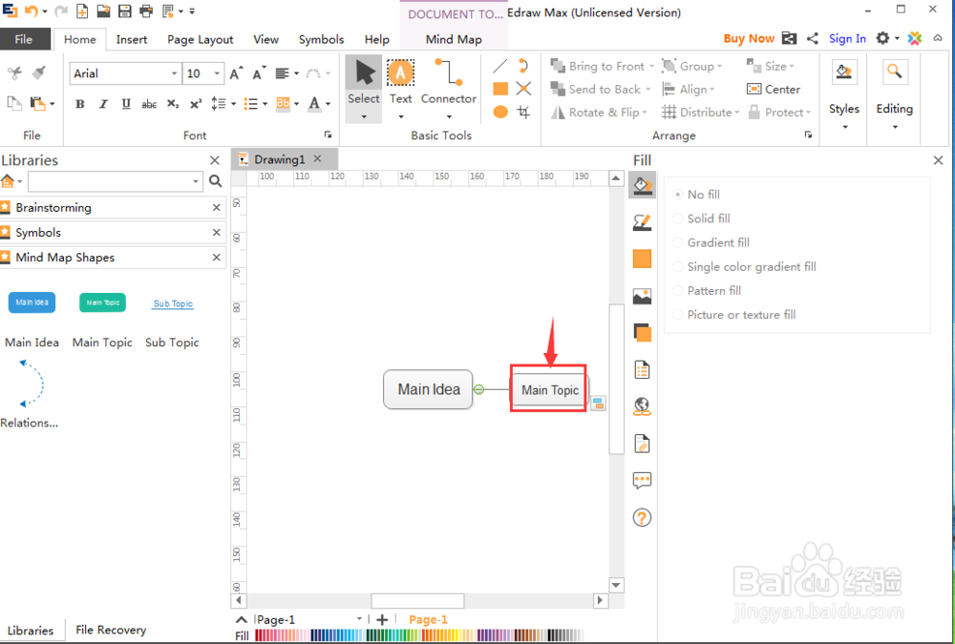Screen dimensions: 955x644
Task: Expand the Align dropdown
Action: pos(712,90)
